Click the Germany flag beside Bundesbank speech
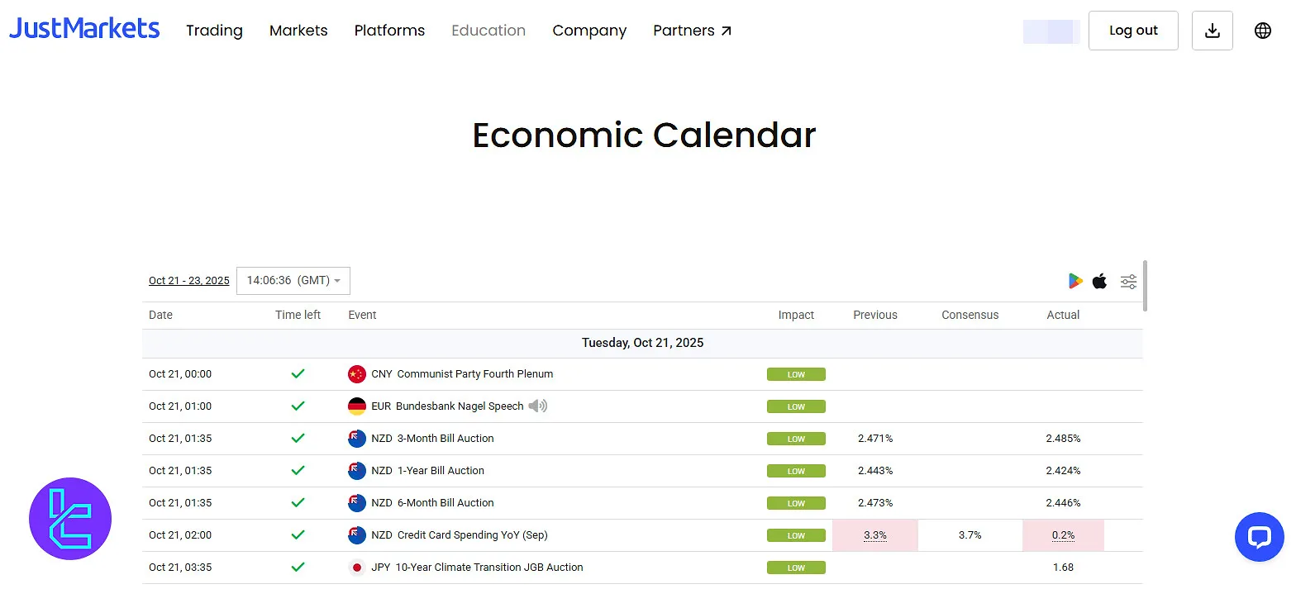The height and width of the screenshot is (589, 1296). (x=357, y=406)
